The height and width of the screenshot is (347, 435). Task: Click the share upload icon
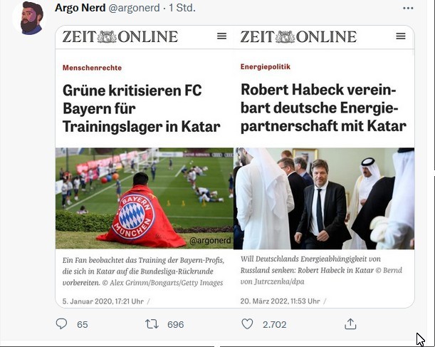point(350,323)
